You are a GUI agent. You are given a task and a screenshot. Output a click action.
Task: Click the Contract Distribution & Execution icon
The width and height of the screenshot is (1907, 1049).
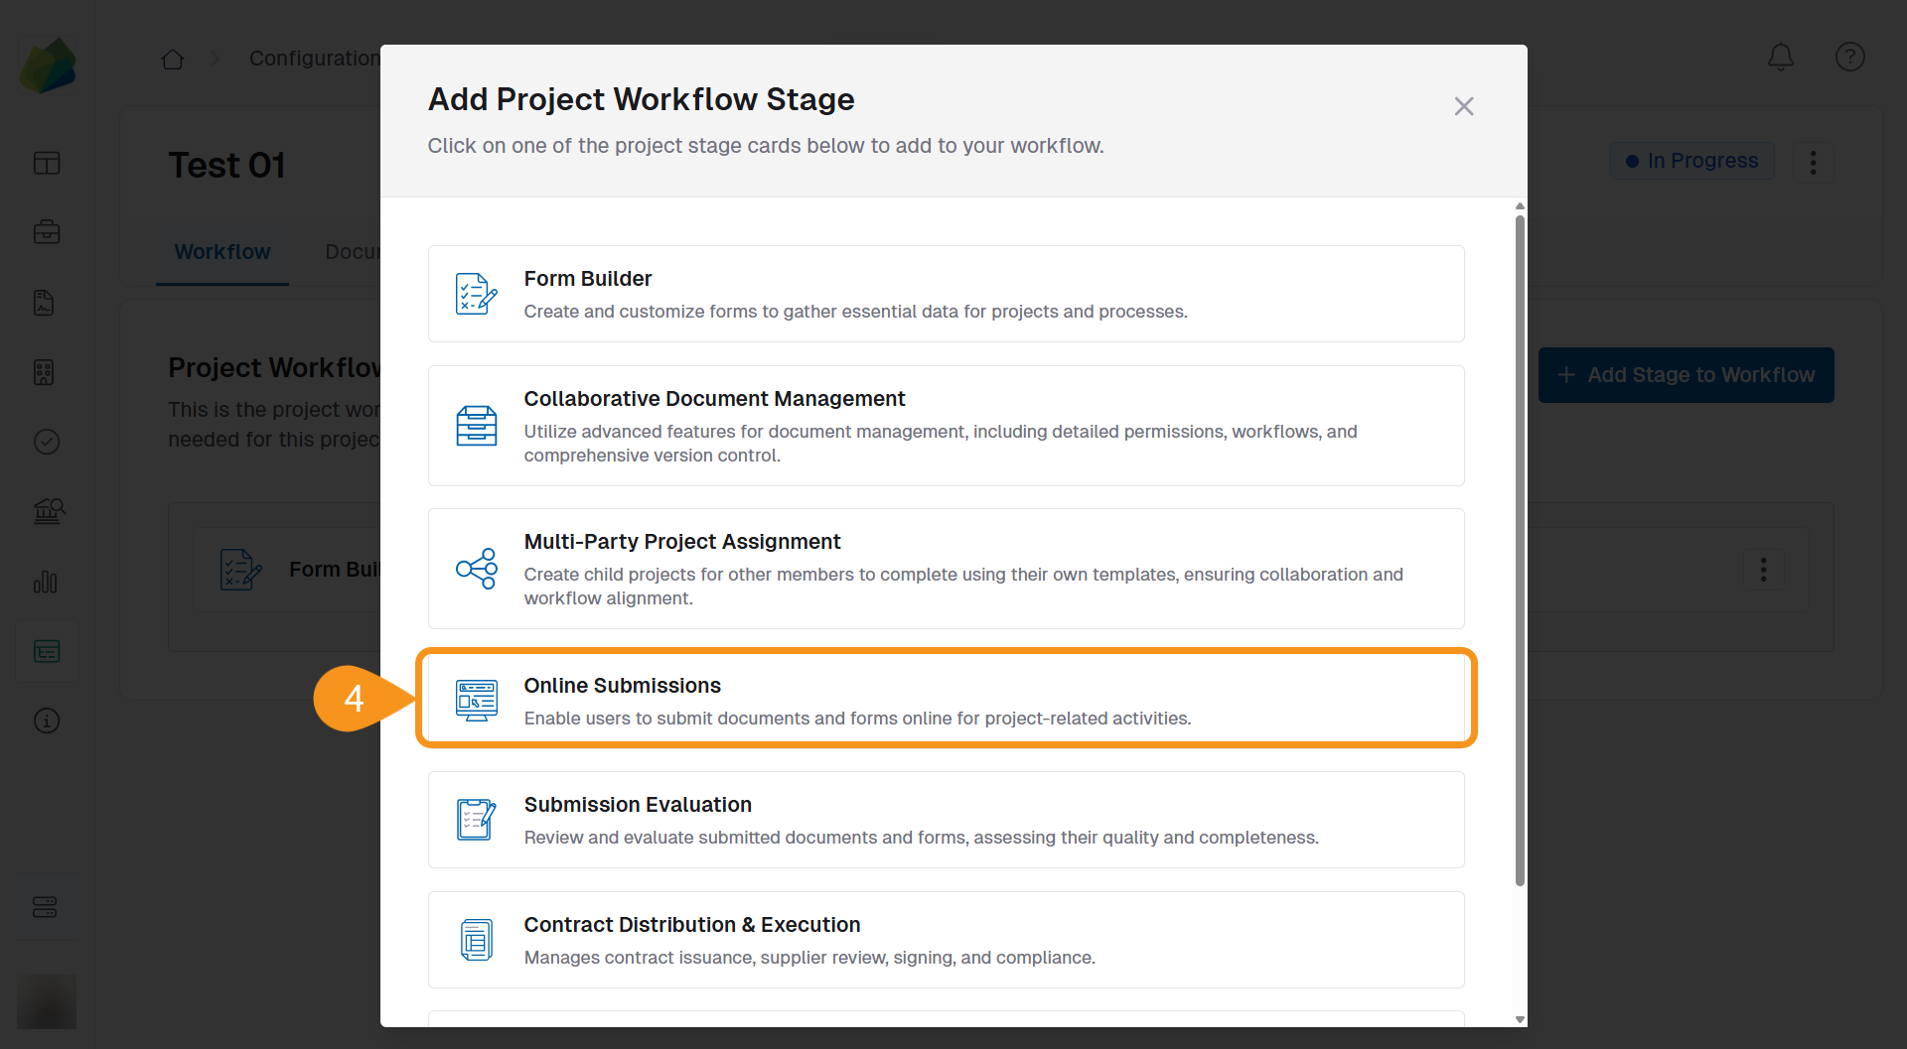point(476,940)
